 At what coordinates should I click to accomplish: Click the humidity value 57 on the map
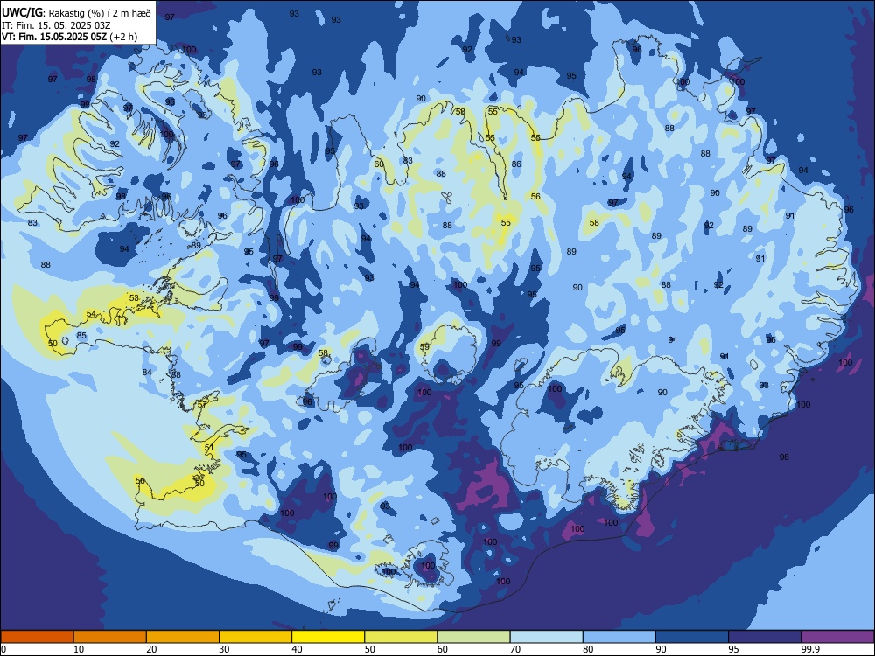pos(202,404)
